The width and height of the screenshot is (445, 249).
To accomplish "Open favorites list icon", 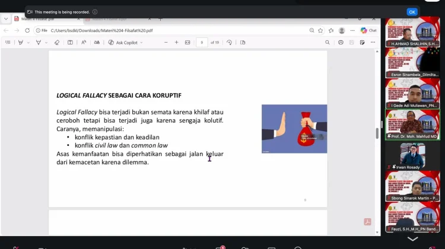I will [x=331, y=30].
